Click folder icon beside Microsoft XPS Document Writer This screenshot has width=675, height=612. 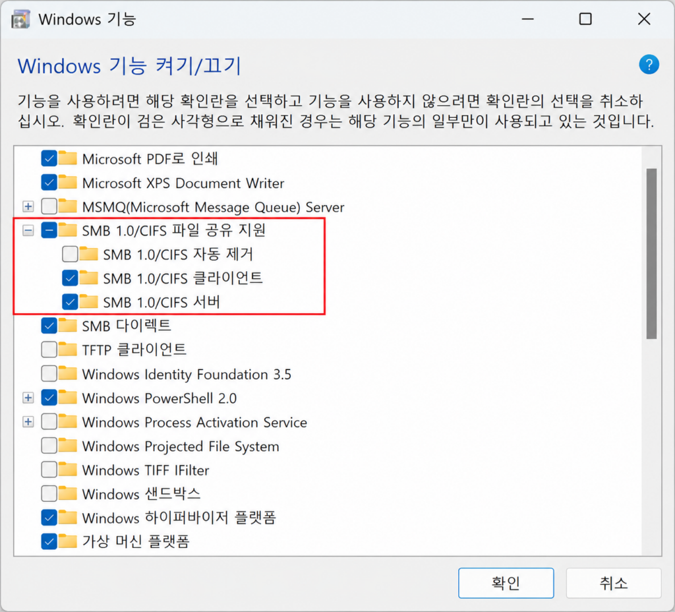pos(68,182)
